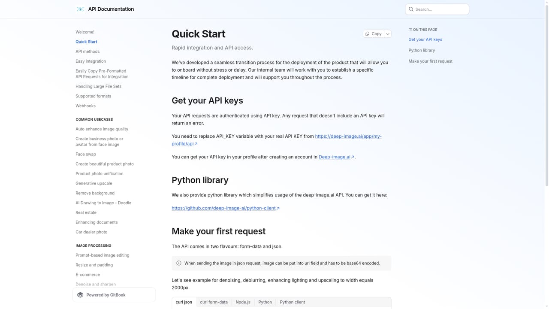
Task: Open the Welcome! sidebar page
Action: coord(85,32)
